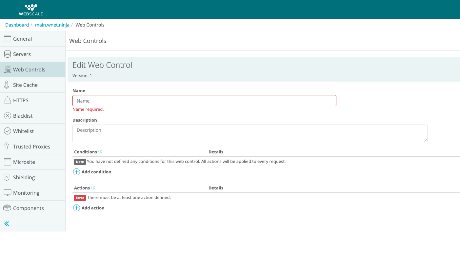Focus the Name input field
460x255 pixels.
204,101
